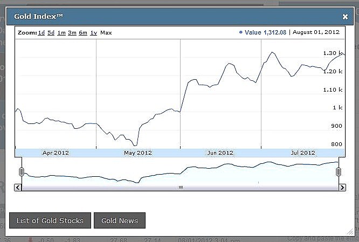The width and height of the screenshot is (359, 242).
Task: Click the Jun 2012 timeline label
Action: pos(220,153)
